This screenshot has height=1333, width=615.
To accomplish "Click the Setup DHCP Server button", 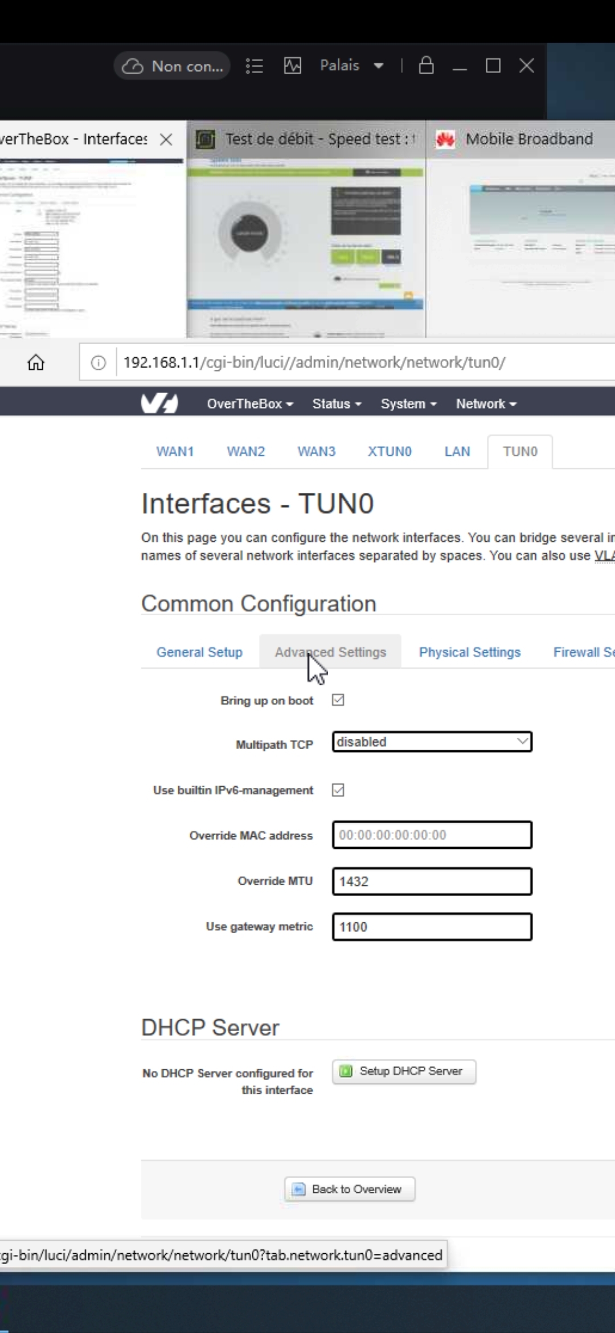I will (404, 1072).
